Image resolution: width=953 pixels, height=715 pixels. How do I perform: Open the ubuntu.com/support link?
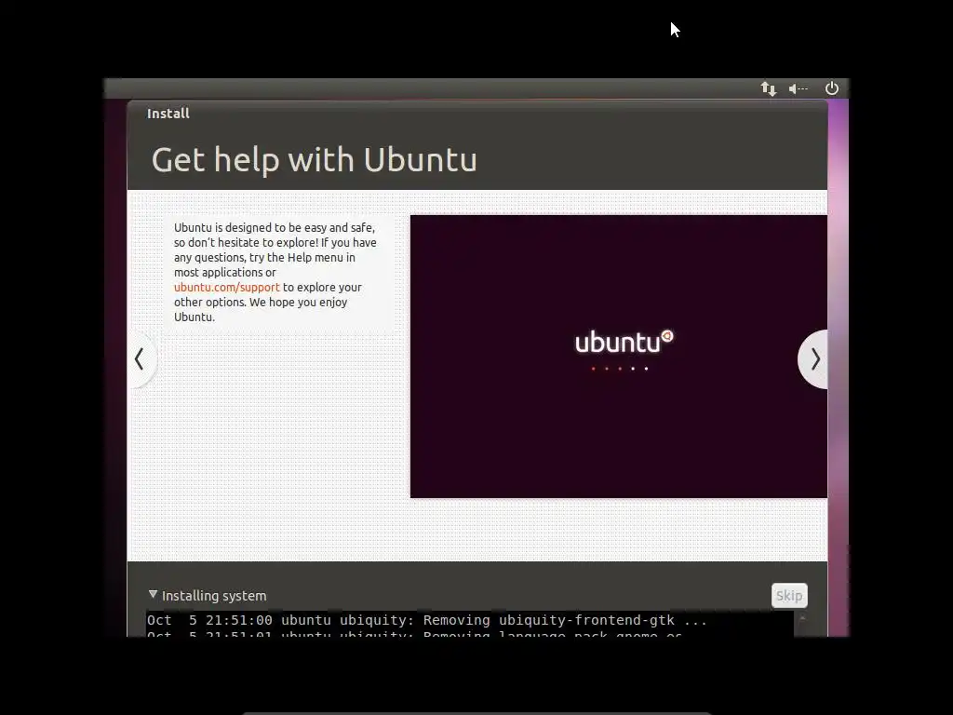click(227, 288)
